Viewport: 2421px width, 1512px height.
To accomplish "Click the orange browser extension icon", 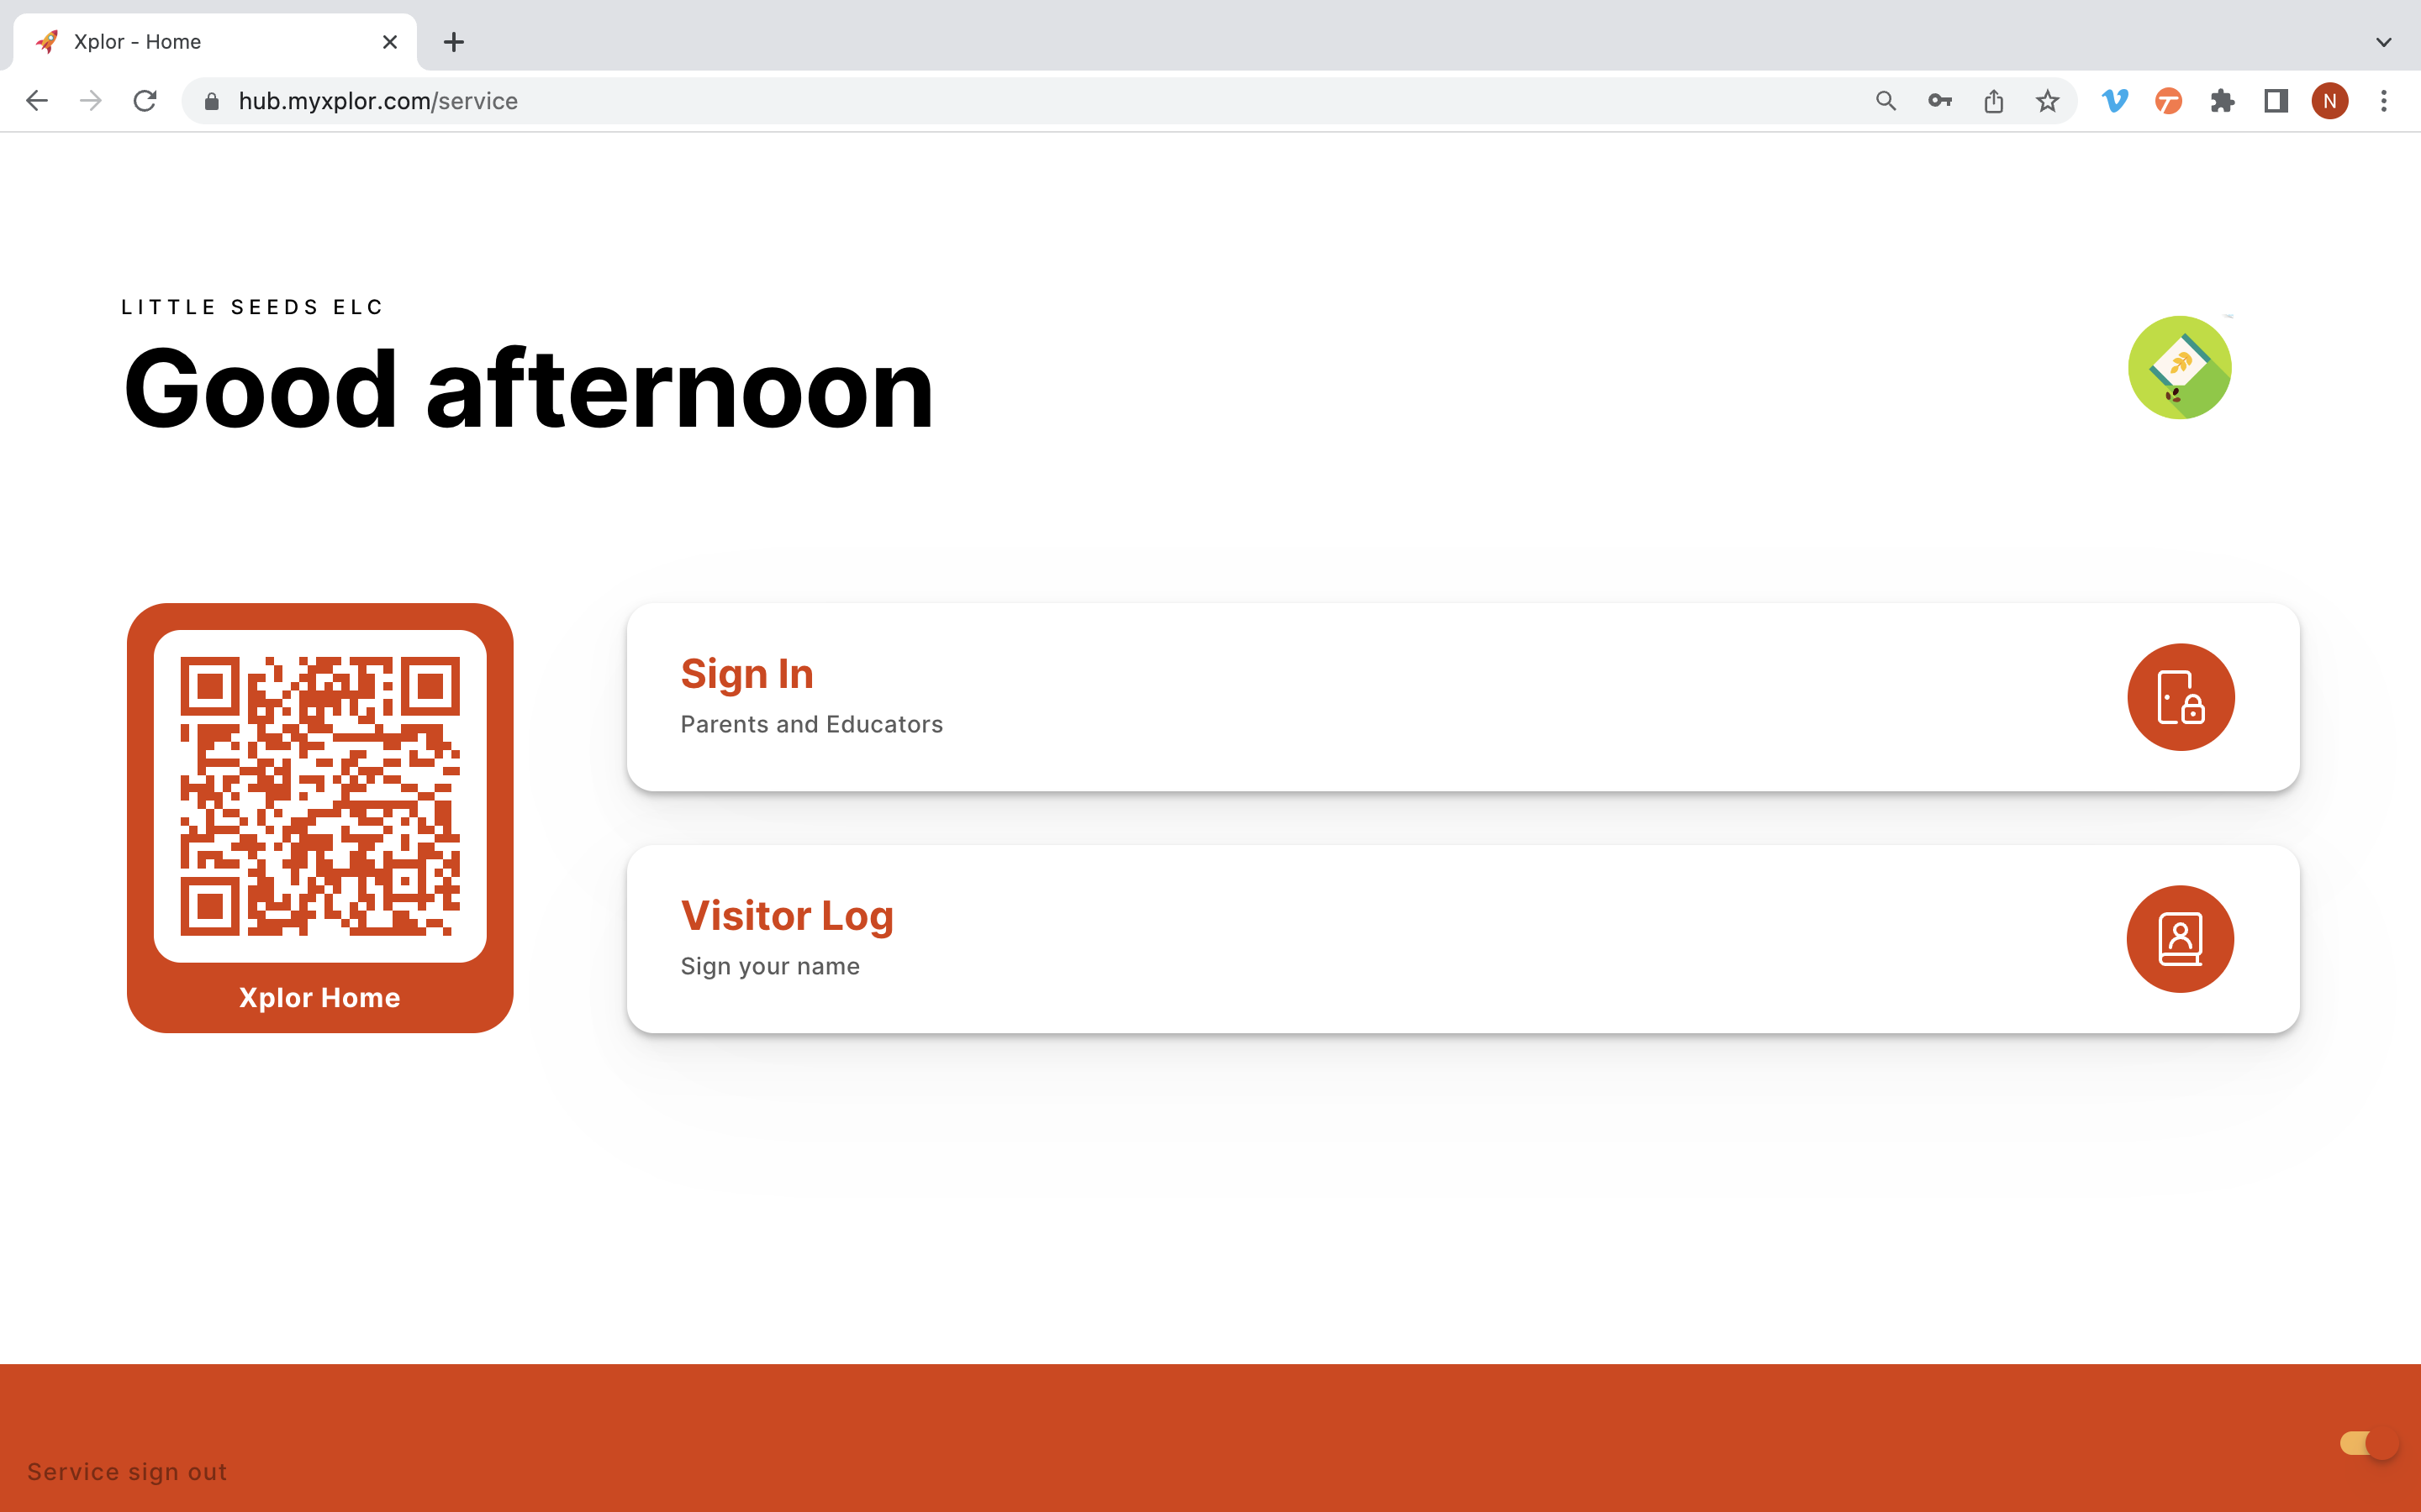I will tap(2168, 100).
